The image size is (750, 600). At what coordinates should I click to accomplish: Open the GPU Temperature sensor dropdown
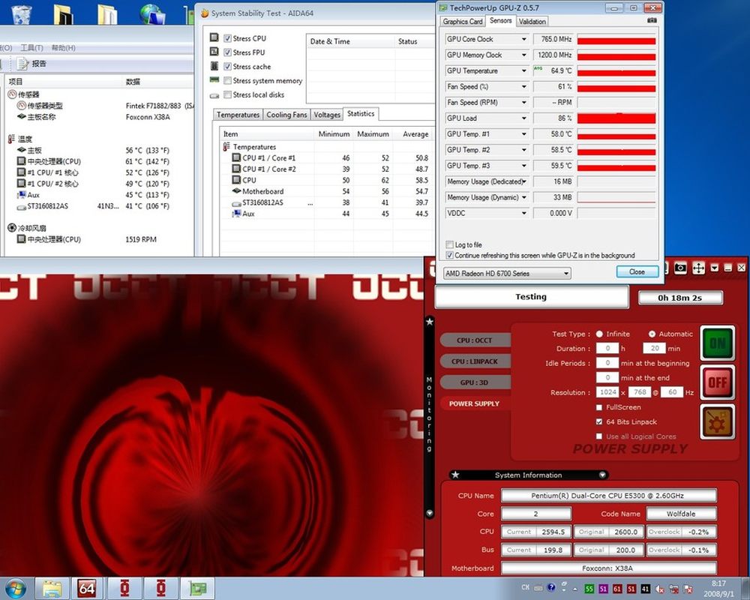point(524,70)
